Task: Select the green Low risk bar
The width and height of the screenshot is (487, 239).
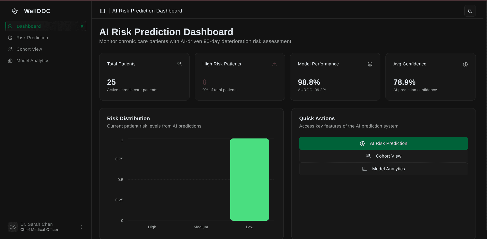Action: point(249,179)
